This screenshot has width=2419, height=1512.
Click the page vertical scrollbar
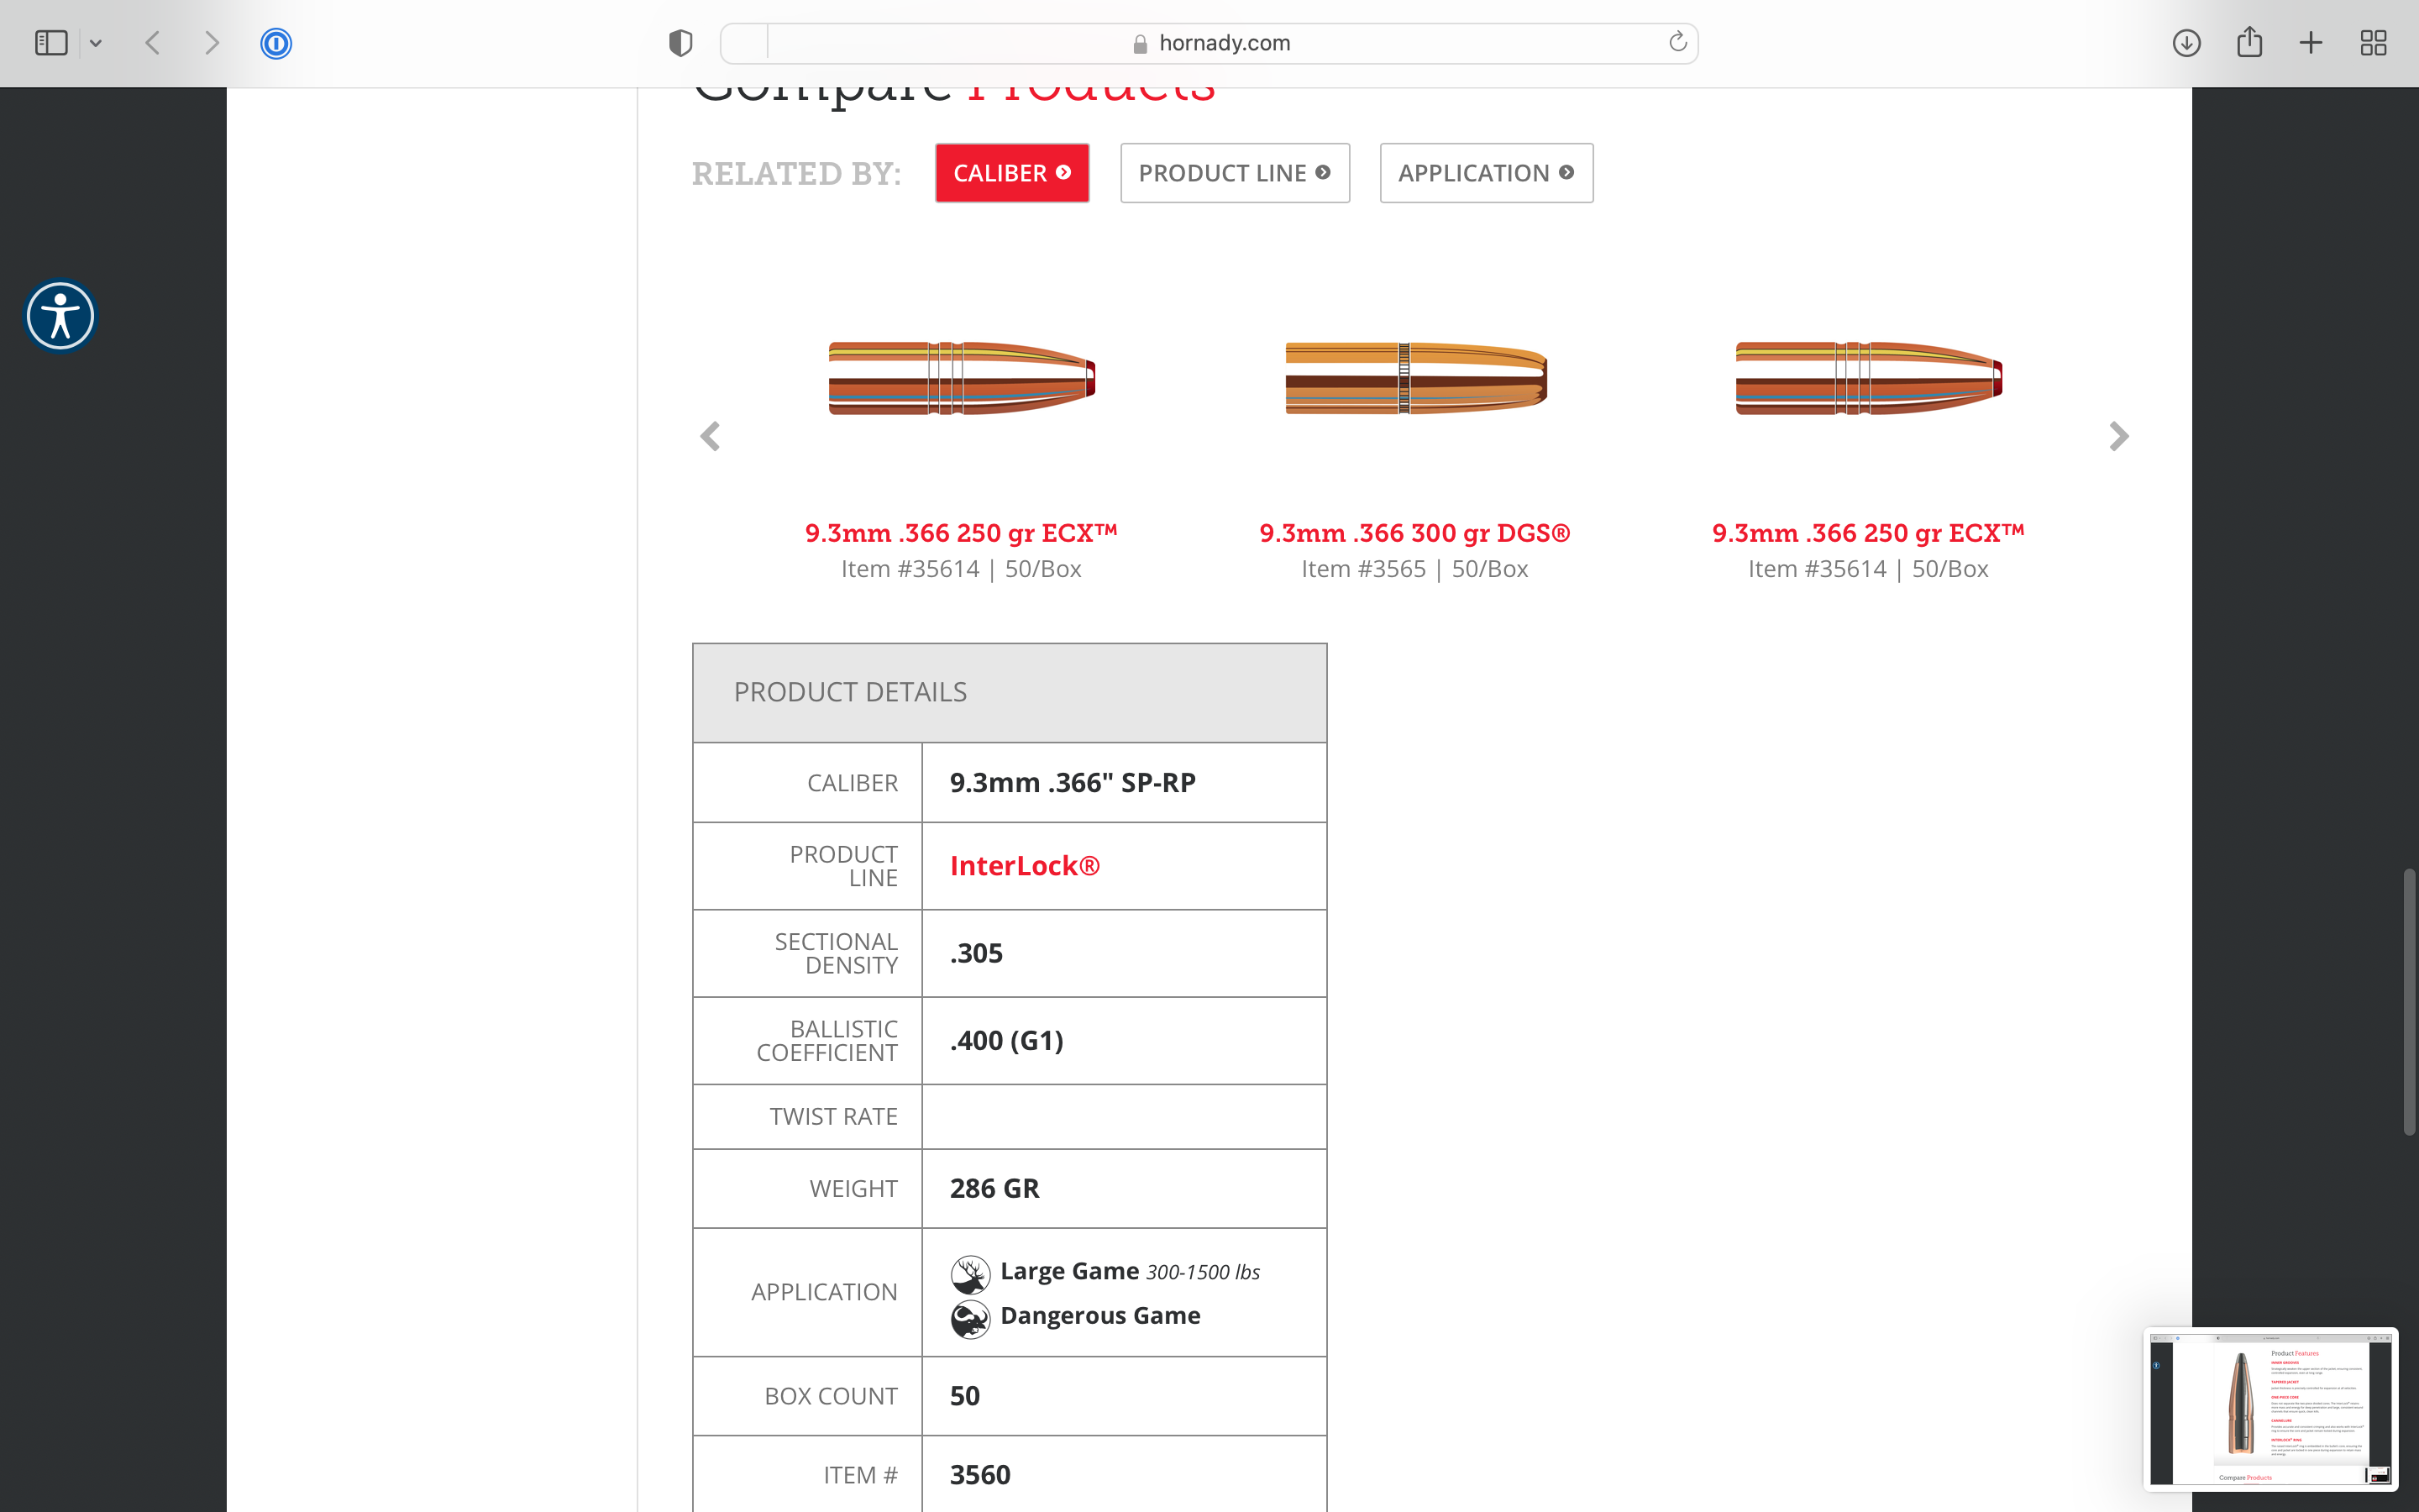pyautogui.click(x=2409, y=1002)
